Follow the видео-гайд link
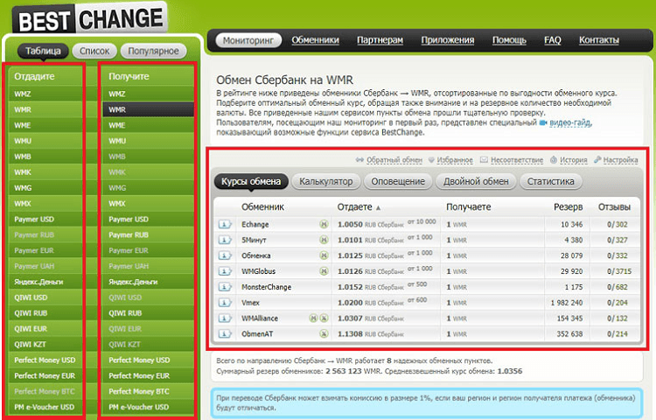Screen dimensions: 656x420 570,122
